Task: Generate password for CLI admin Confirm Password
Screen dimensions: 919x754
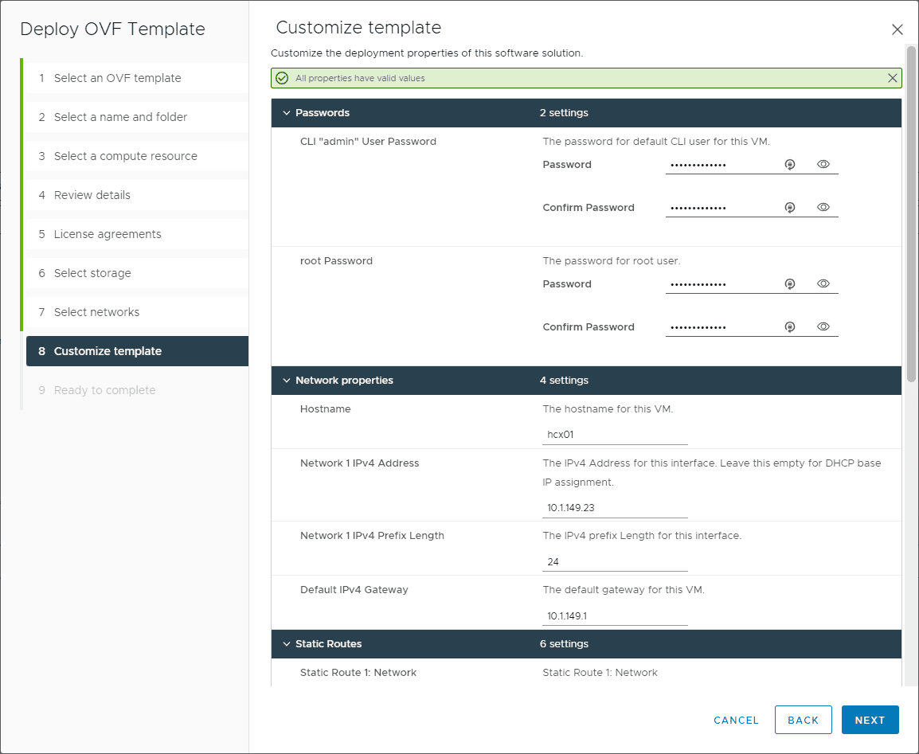Action: (789, 208)
